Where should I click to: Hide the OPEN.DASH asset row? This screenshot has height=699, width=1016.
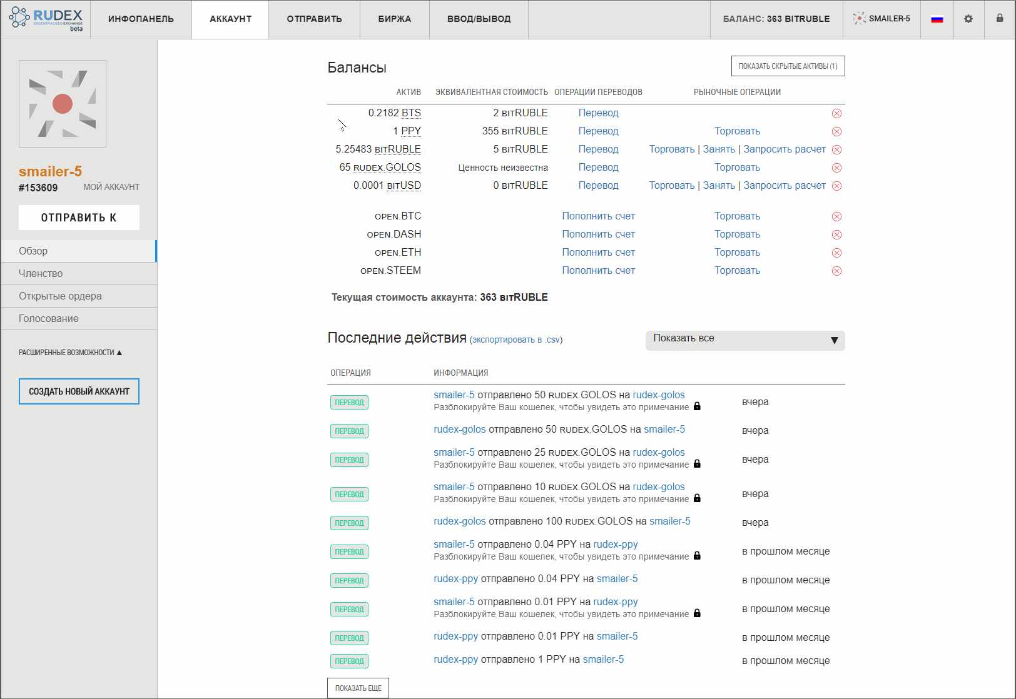[x=836, y=234]
